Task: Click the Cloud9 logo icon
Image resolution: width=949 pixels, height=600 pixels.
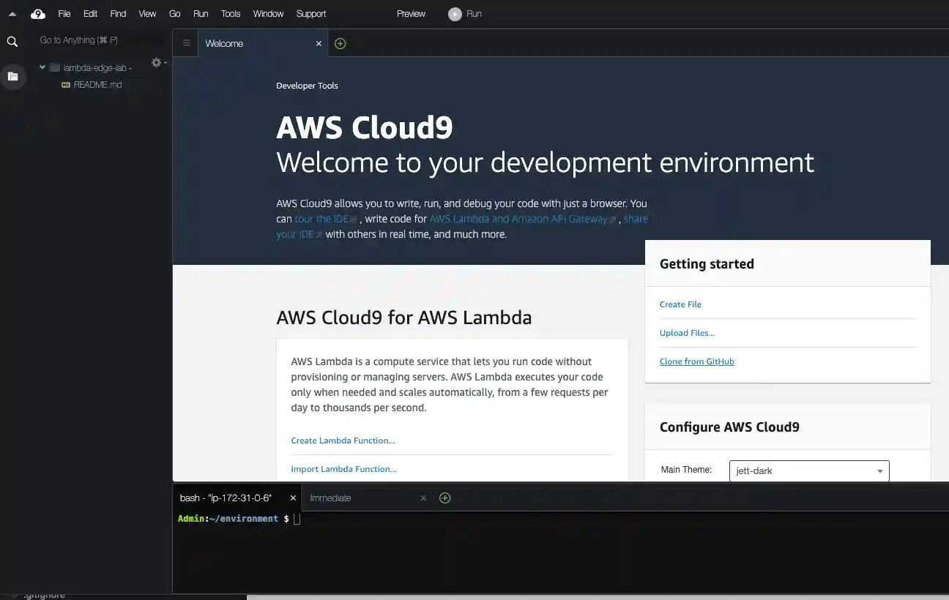Action: 38,14
